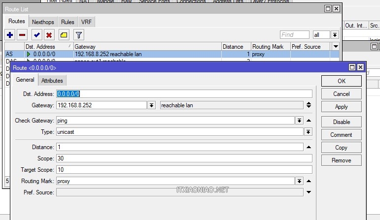
Task: Click Gateway up/down add-remove arrows
Action: (x=309, y=105)
